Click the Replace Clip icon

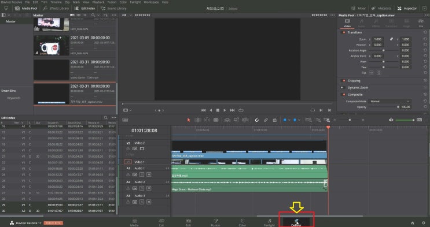pos(245,120)
